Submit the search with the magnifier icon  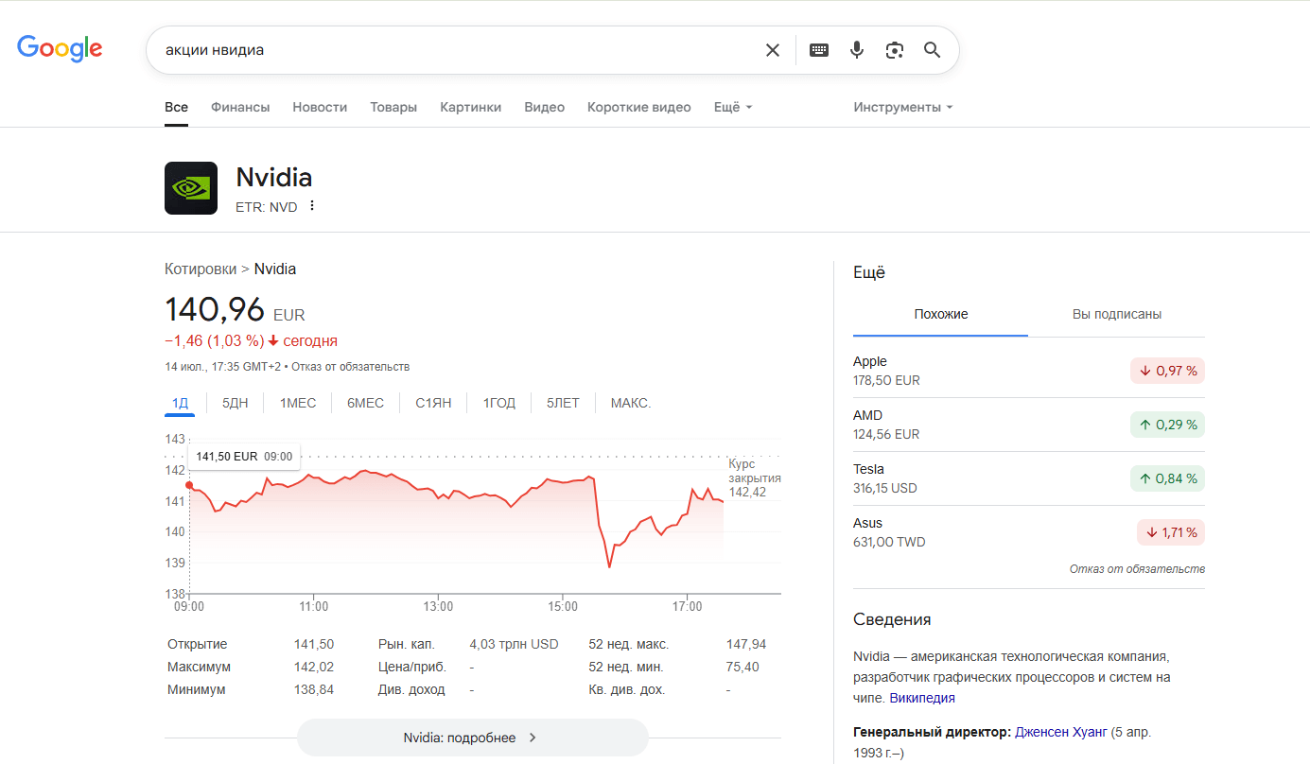(x=933, y=50)
